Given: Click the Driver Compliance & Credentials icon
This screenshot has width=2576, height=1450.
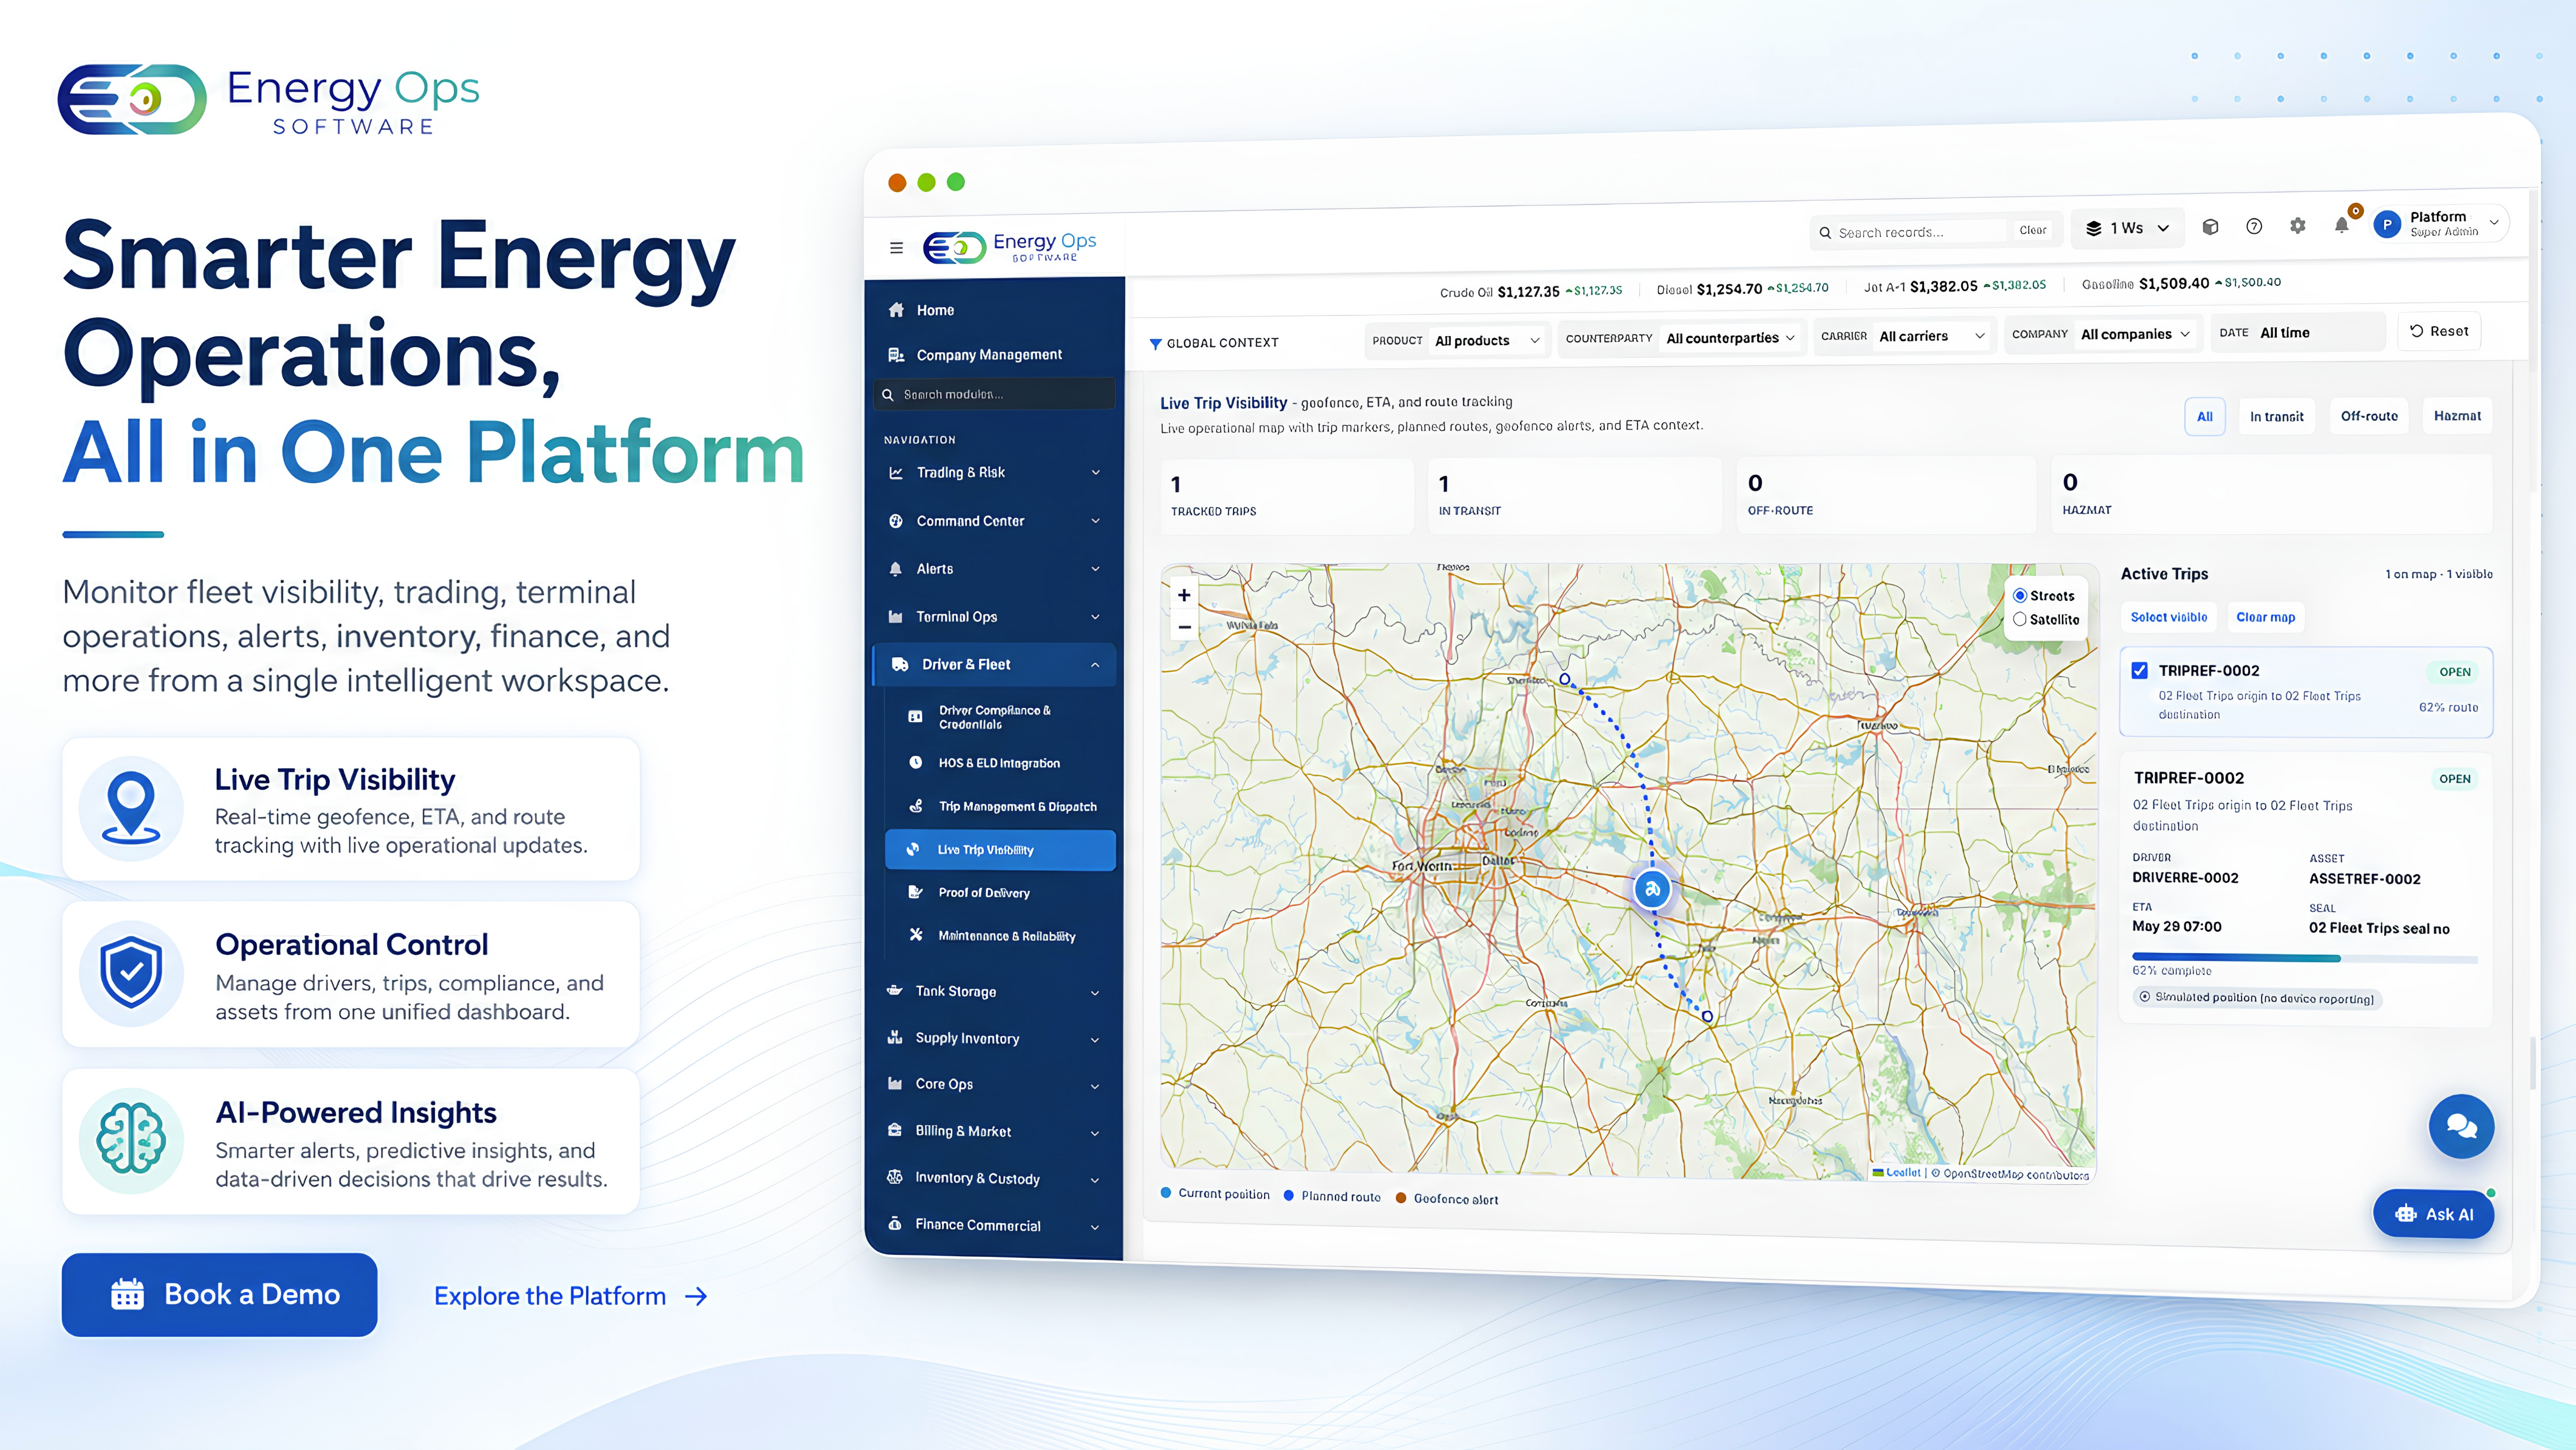Looking at the screenshot, I should [915, 717].
